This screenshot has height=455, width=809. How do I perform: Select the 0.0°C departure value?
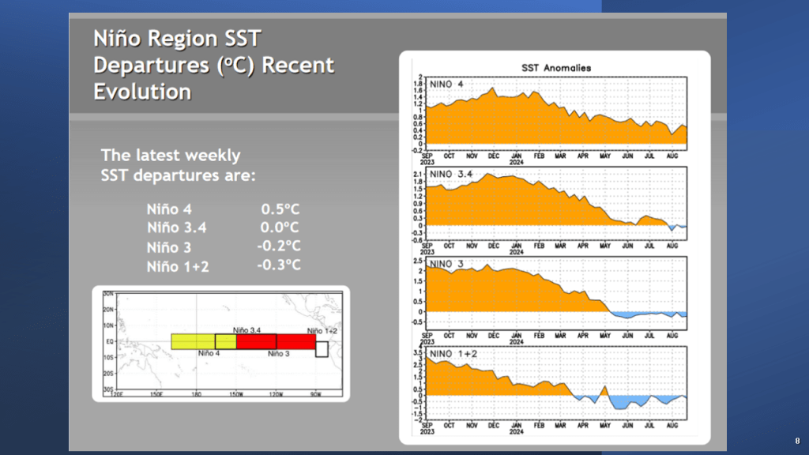coord(280,228)
